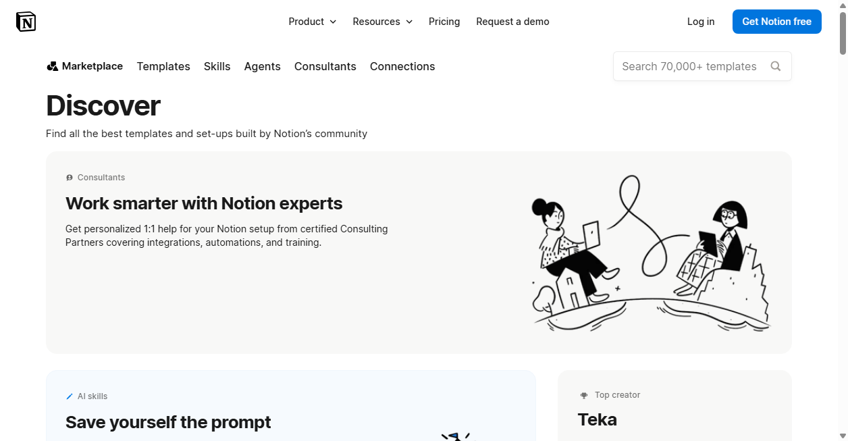The image size is (848, 441).
Task: Click the Get Notion free button
Action: 777,22
